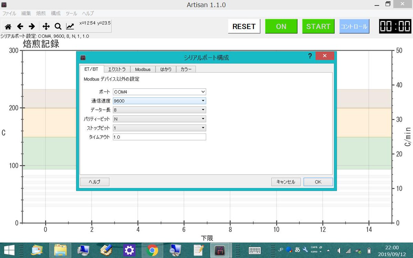413x258 pixels.
Task: Click the serial port status message text
Action: [45, 36]
